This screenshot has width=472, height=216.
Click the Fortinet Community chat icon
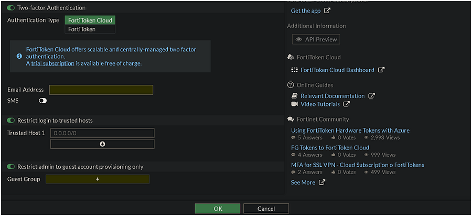coord(291,120)
